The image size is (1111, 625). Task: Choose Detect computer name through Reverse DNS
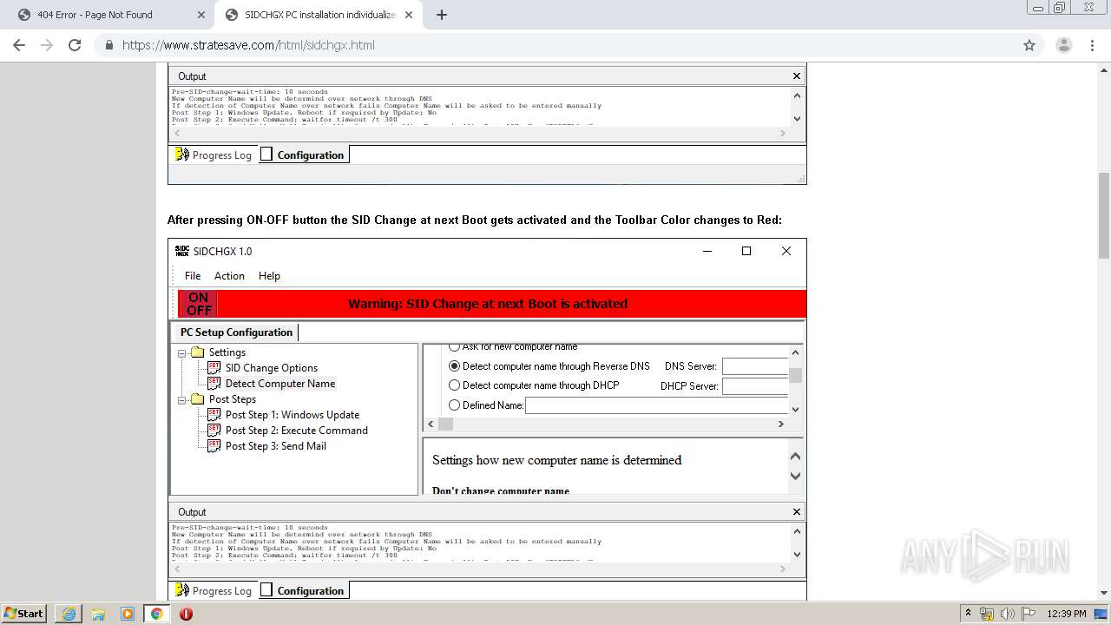pyautogui.click(x=454, y=366)
